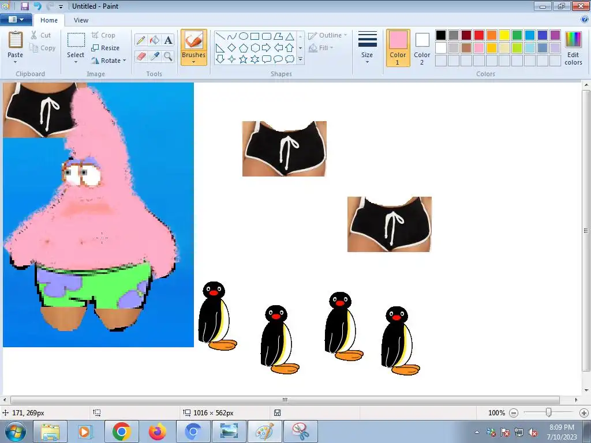
Task: Open Snipping Tool from taskbar
Action: 300,431
